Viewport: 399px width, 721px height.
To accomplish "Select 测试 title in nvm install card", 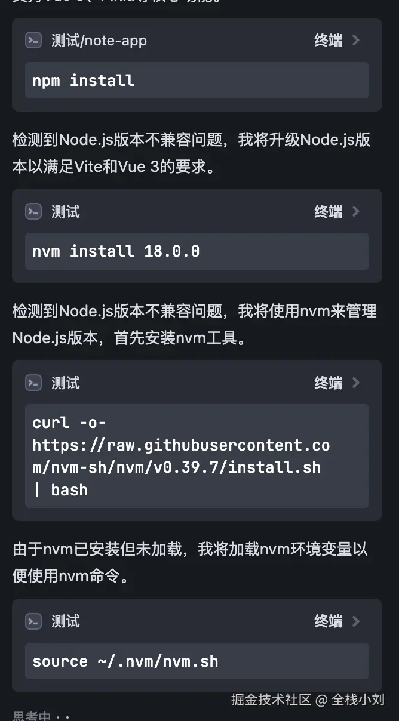I will click(x=66, y=211).
